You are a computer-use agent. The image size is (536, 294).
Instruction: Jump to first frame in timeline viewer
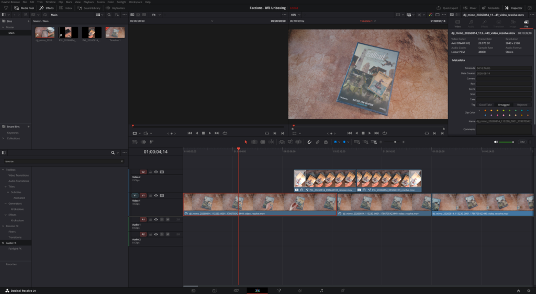[349, 133]
